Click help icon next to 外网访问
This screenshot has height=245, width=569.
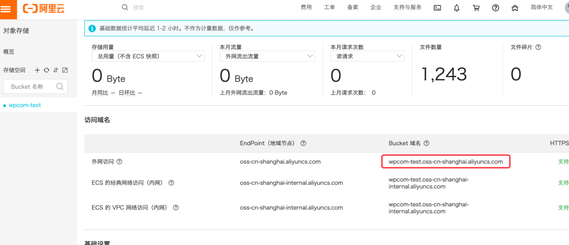coord(119,162)
